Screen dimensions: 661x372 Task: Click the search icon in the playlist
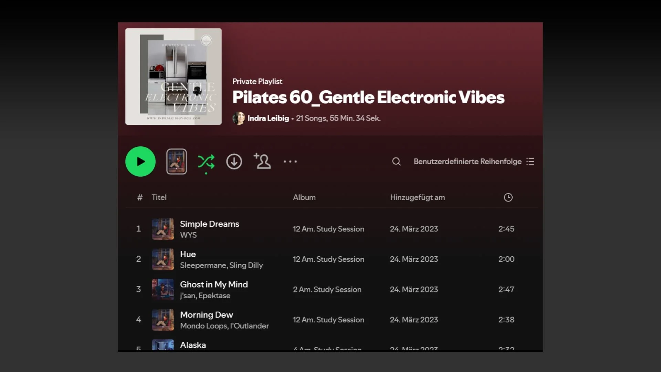396,162
